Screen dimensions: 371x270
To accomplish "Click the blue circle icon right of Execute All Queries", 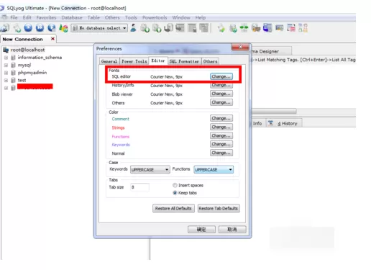I will tap(51, 28).
